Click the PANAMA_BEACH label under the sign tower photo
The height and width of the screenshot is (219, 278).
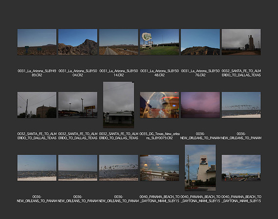tap(200, 199)
